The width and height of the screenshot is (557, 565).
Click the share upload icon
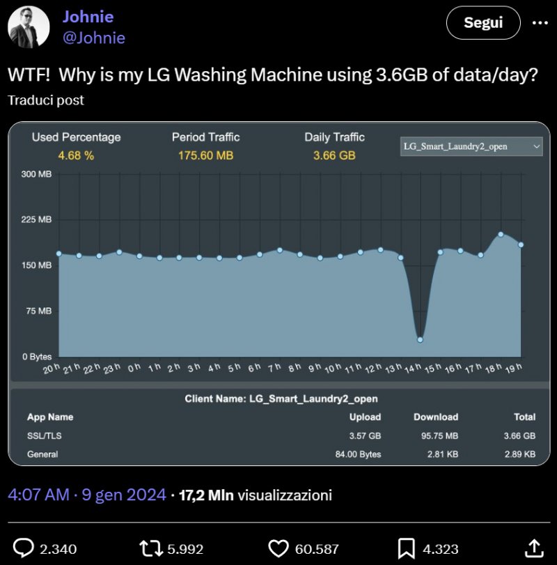click(x=533, y=547)
